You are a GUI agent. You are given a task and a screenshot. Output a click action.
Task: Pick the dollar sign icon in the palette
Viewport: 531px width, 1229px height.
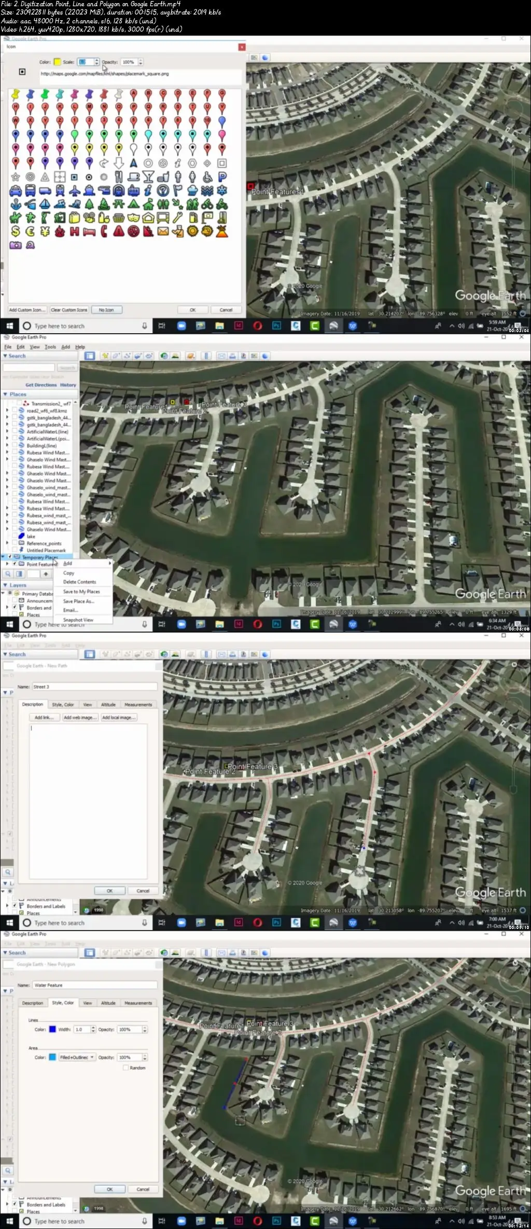coord(16,231)
